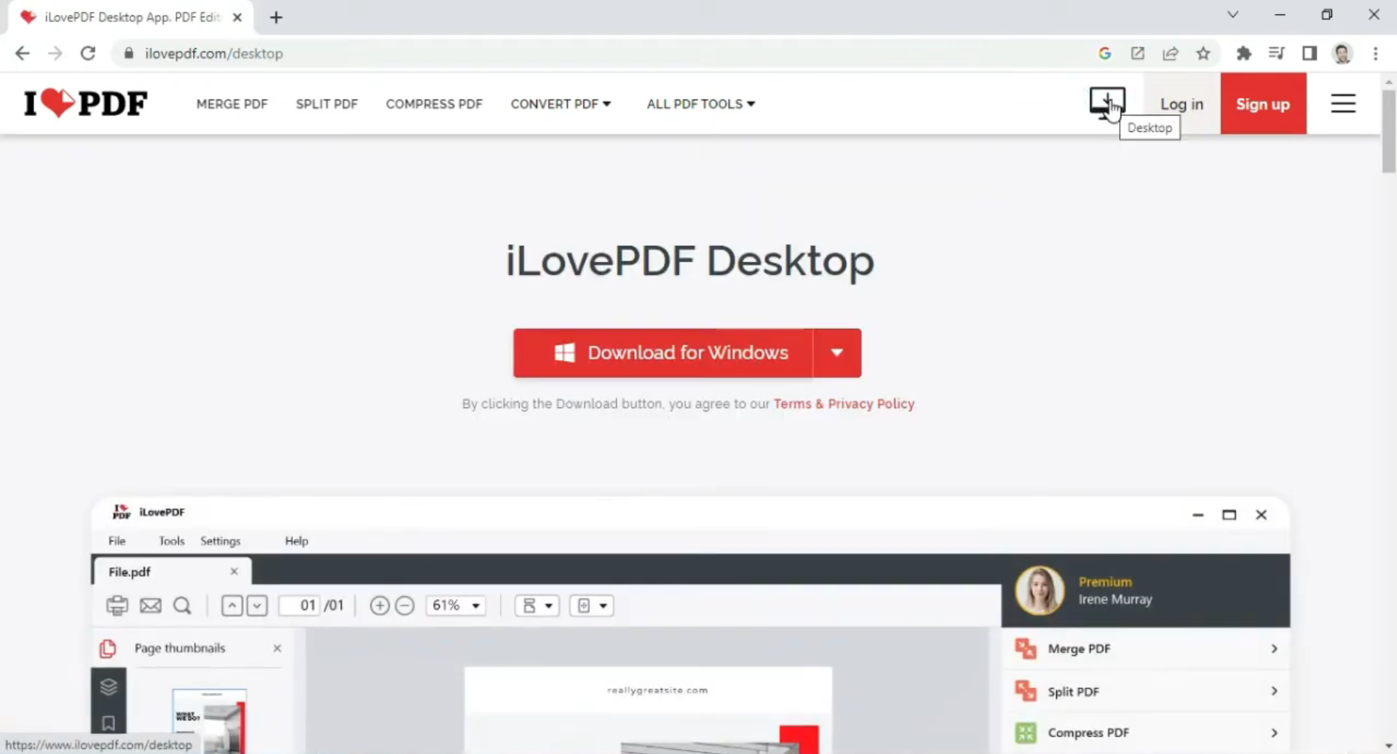Viewport: 1397px width, 754px height.
Task: Open COMPRESS PDF from the navigation bar
Action: [x=434, y=104]
